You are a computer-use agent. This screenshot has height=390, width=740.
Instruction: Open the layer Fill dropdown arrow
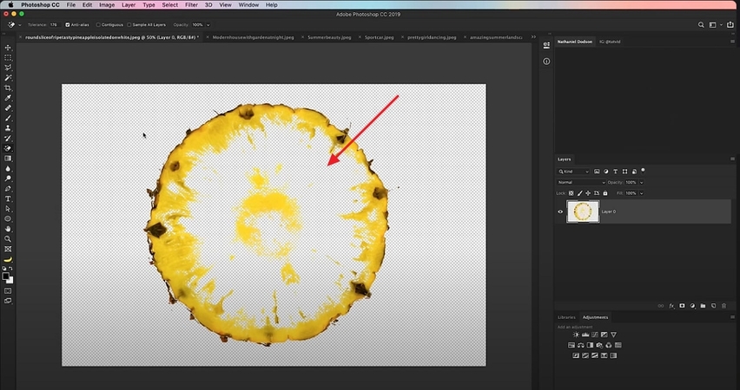click(641, 193)
